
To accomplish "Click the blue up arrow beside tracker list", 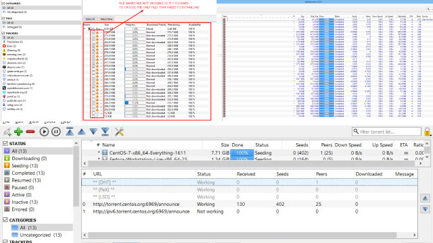I will tap(426, 198).
